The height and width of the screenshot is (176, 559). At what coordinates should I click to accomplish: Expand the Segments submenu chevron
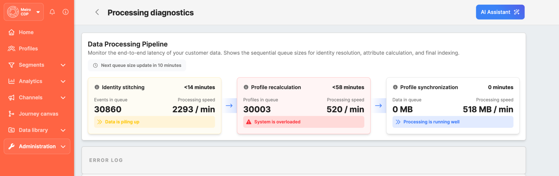(63, 65)
